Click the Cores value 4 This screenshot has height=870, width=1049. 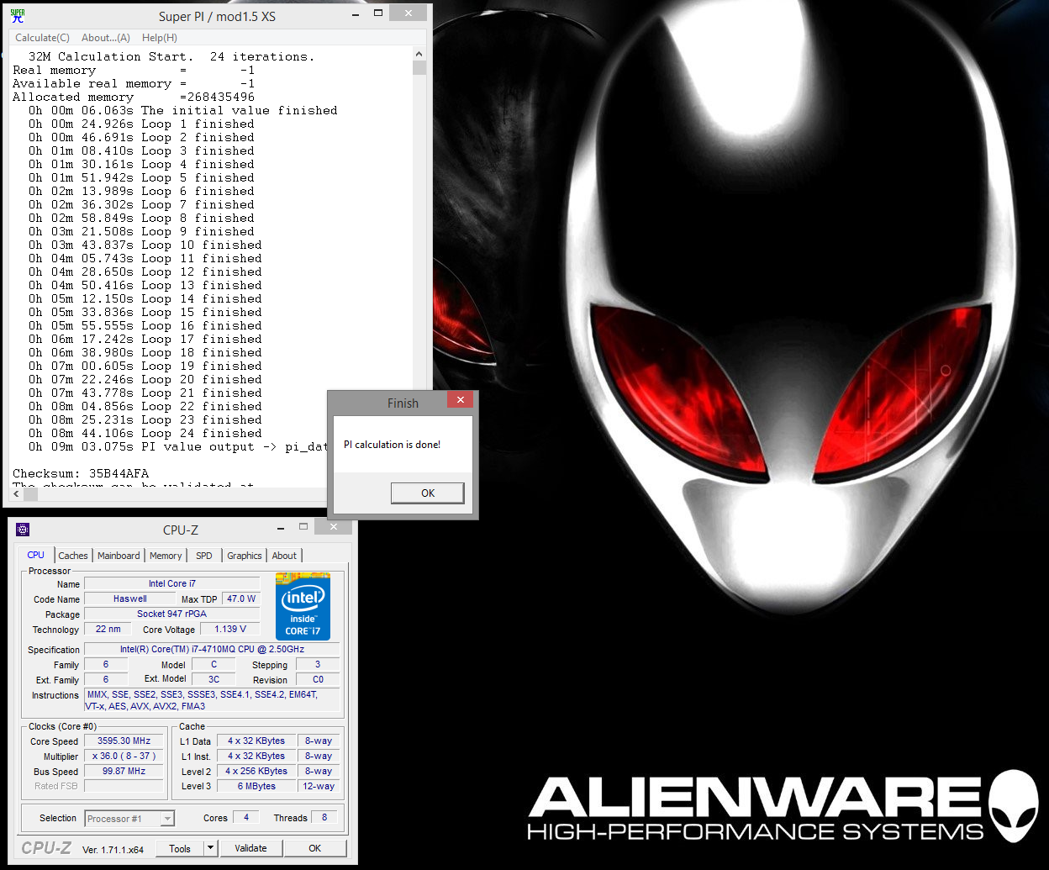246,817
